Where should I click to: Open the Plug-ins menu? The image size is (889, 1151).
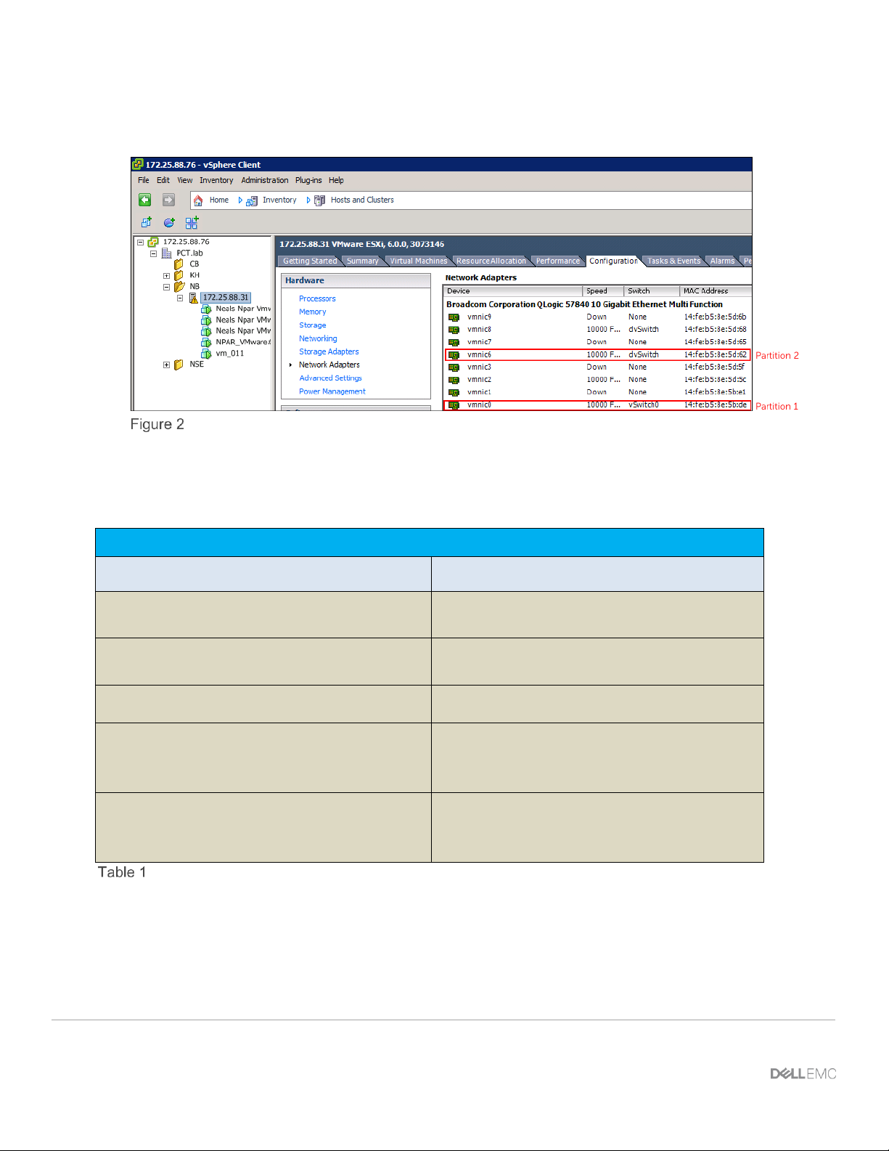pyautogui.click(x=308, y=180)
